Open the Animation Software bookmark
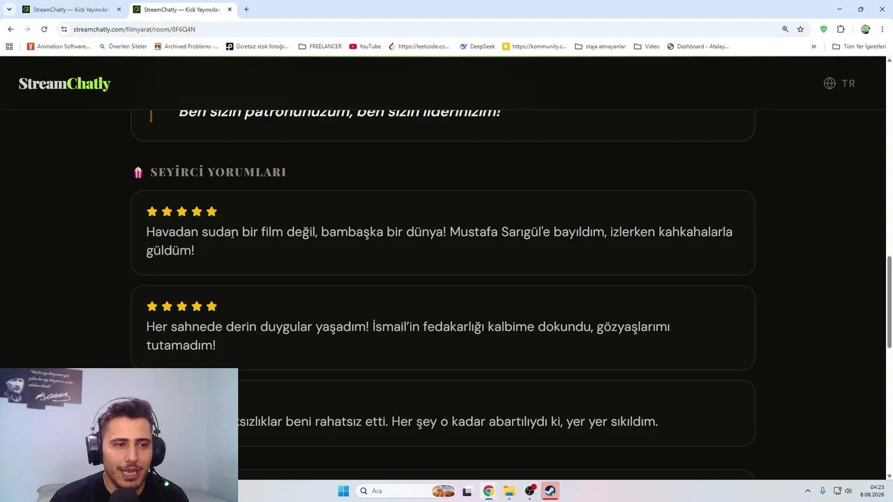The height and width of the screenshot is (502, 893). (59, 47)
